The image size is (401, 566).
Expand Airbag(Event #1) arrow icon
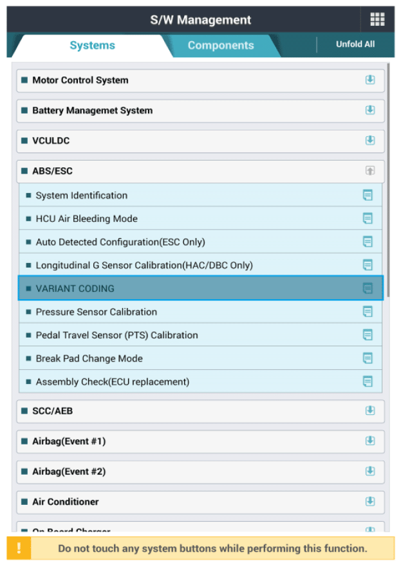[x=370, y=441]
